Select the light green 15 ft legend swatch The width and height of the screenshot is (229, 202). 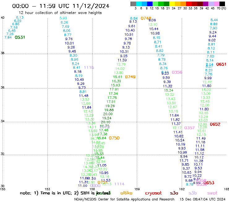coord(155,4)
